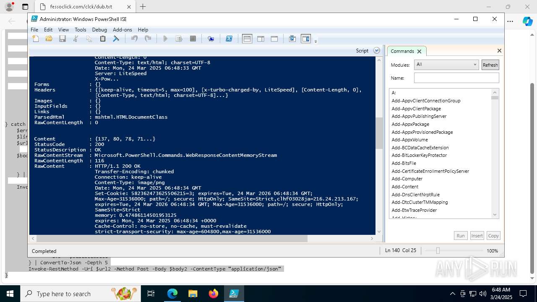This screenshot has height=302, width=537.
Task: Click the Save floppy disk icon
Action: (x=63, y=39)
